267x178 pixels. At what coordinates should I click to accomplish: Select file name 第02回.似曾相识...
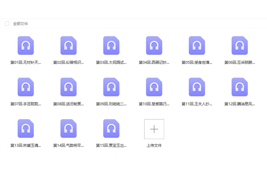coord(69,62)
